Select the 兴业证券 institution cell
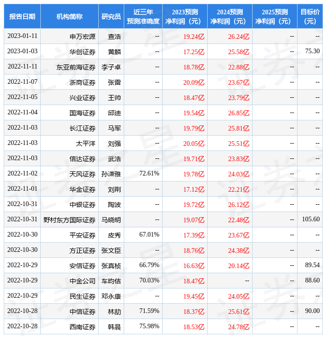Viewport: 323px width, 338px height. point(70,97)
